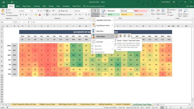The image size is (194, 109).
Task: Collapse the ribbon with the chevron
Action: point(192,18)
